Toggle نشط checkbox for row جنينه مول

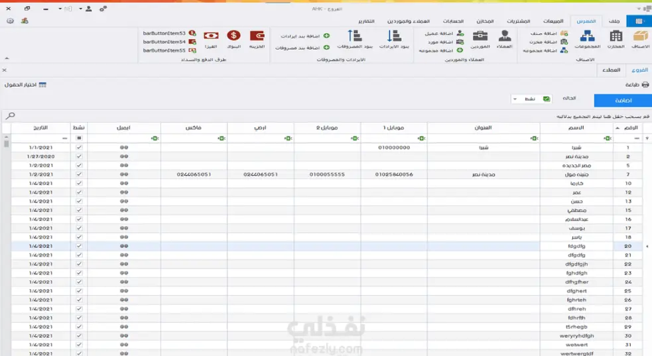pos(79,174)
